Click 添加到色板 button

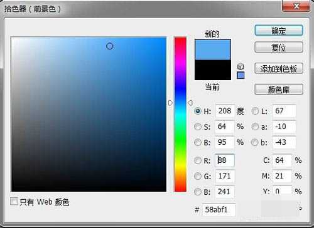pos(279,68)
